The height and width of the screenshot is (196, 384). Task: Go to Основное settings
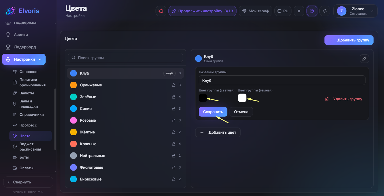pos(28,72)
